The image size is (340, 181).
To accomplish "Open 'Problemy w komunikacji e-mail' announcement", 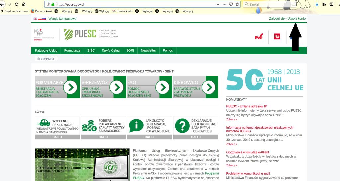I will pyautogui.click(x=248, y=174).
